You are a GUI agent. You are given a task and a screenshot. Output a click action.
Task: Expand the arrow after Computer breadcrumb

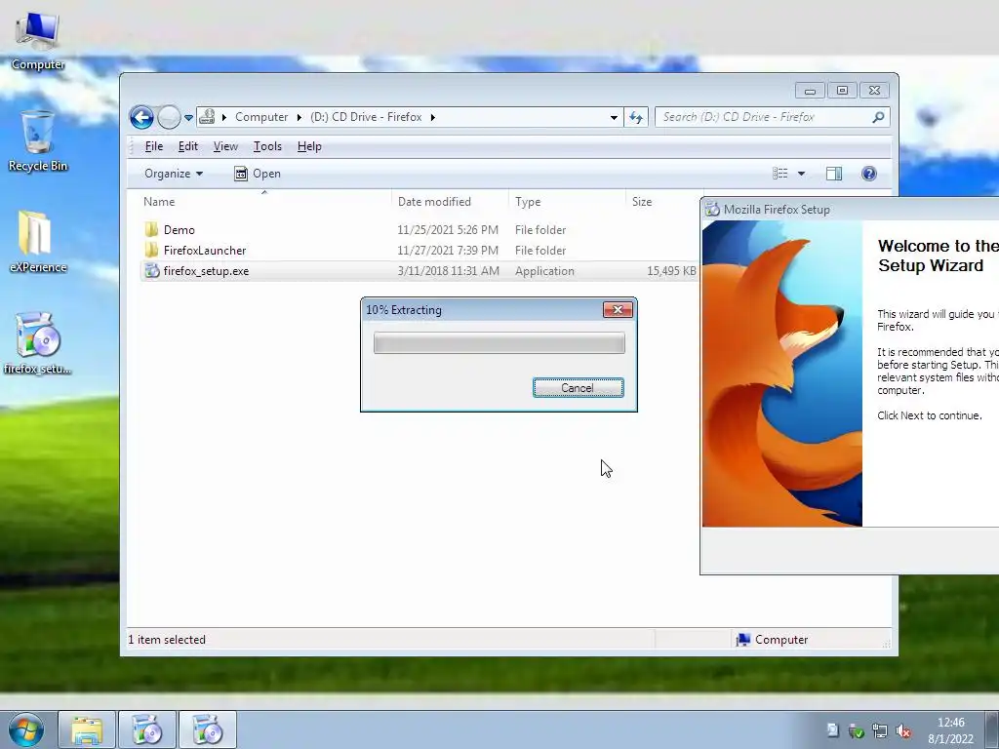300,117
